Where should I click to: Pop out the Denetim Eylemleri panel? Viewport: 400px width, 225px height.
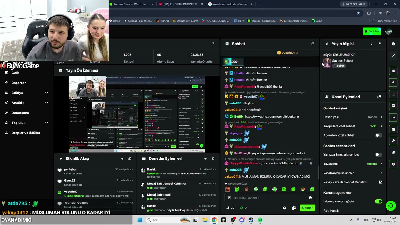point(213,158)
